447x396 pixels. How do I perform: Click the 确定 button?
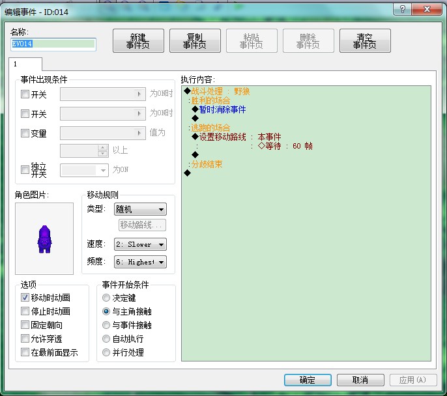(308, 380)
